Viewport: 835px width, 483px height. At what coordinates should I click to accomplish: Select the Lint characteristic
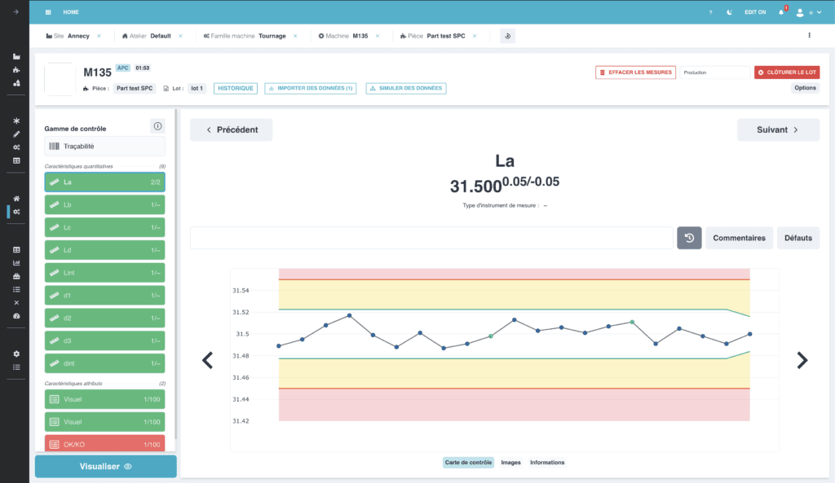(104, 273)
